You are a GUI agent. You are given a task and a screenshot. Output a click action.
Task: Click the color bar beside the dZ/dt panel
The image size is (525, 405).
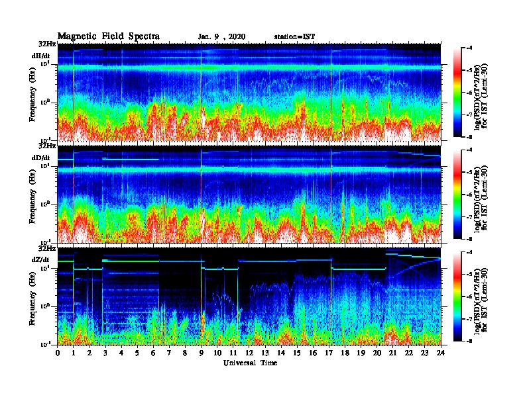457,296
